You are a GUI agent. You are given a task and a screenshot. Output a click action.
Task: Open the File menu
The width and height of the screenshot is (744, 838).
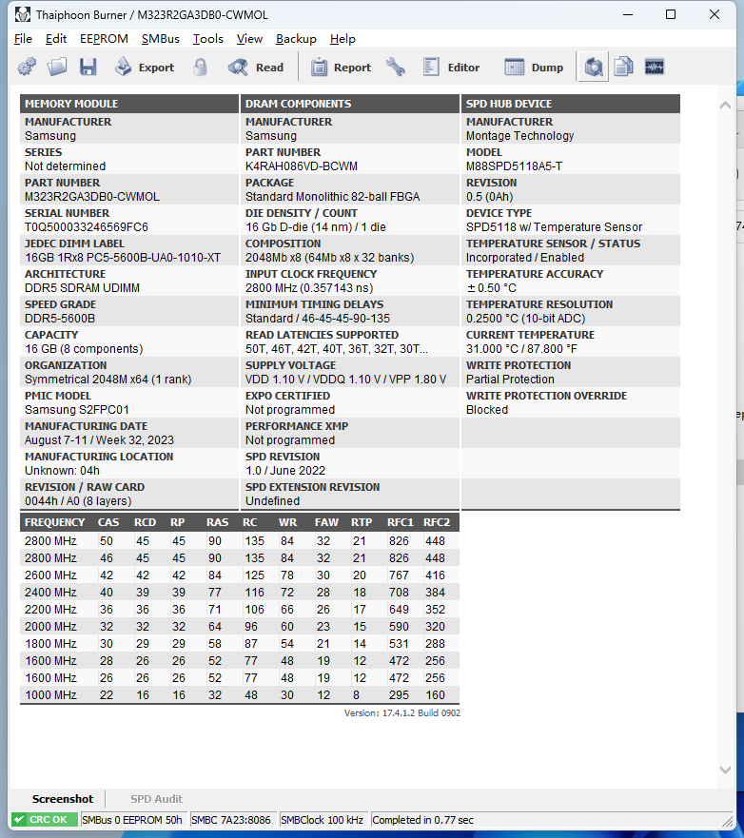point(23,39)
